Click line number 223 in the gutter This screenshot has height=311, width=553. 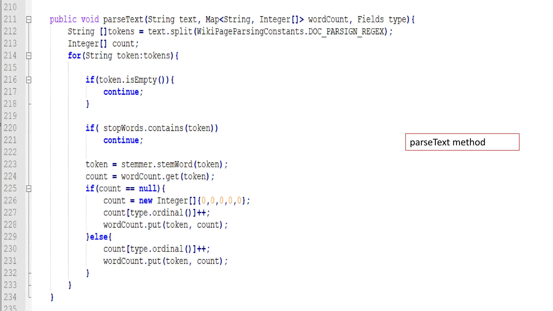click(x=10, y=164)
